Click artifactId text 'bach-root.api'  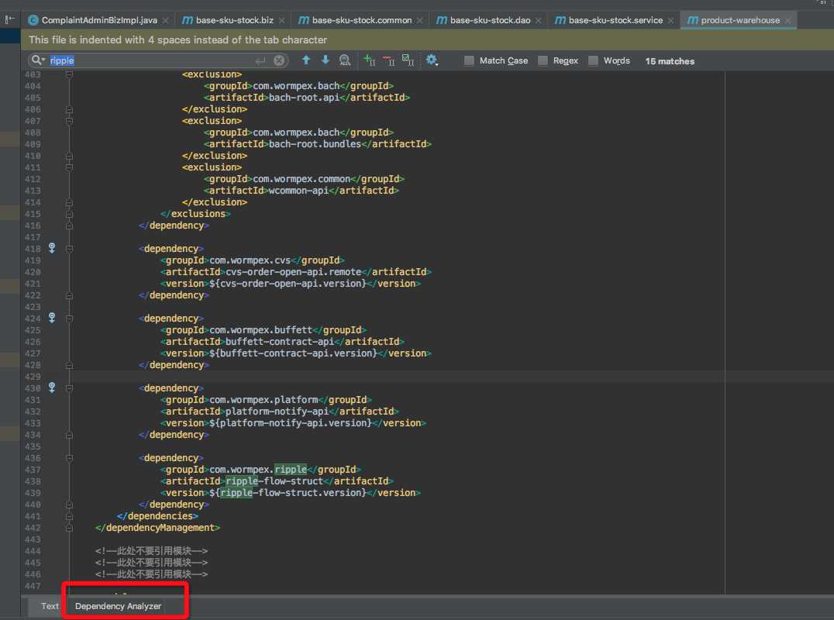click(x=305, y=98)
